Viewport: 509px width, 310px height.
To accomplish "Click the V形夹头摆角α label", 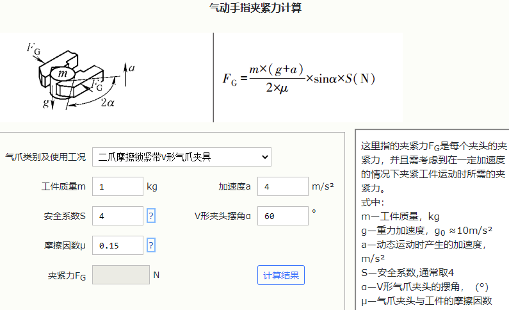I will coord(223,216).
